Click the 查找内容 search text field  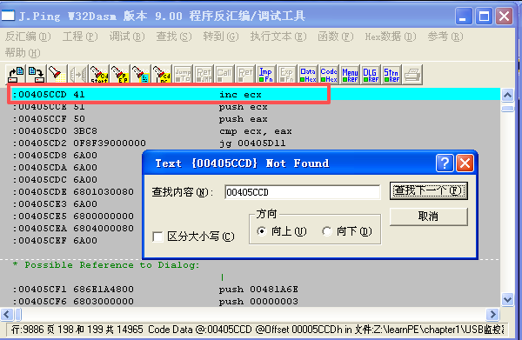(302, 192)
